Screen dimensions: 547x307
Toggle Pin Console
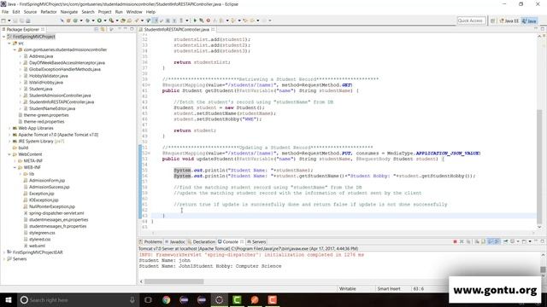click(505, 241)
